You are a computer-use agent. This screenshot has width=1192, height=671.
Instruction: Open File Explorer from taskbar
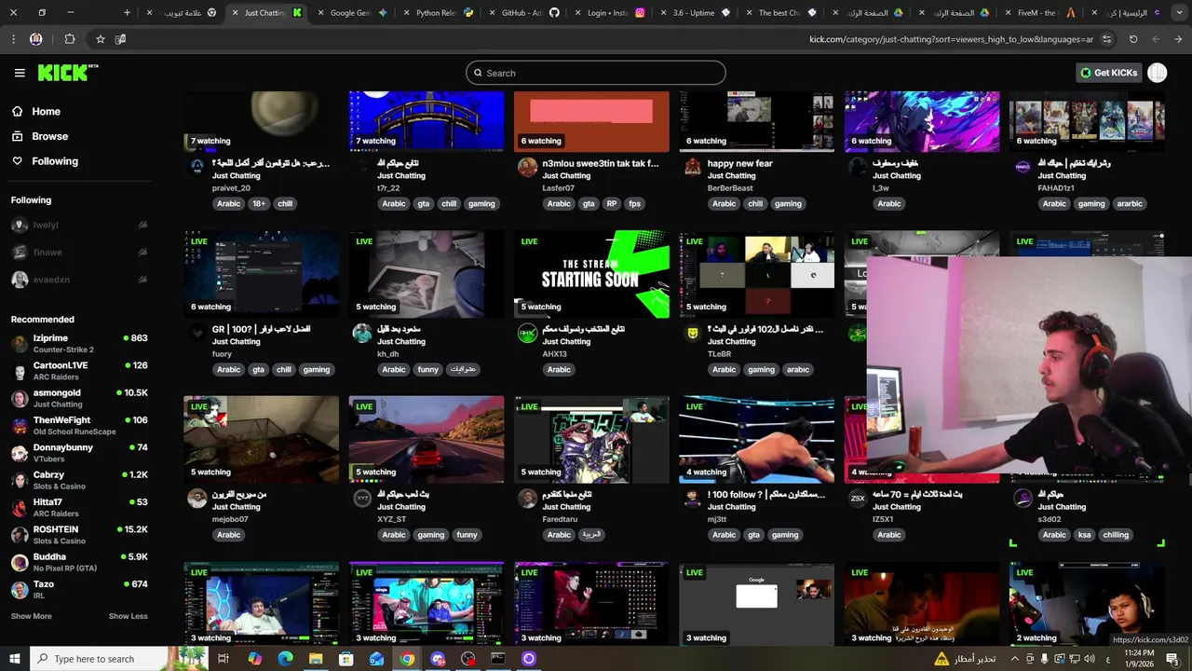click(316, 659)
